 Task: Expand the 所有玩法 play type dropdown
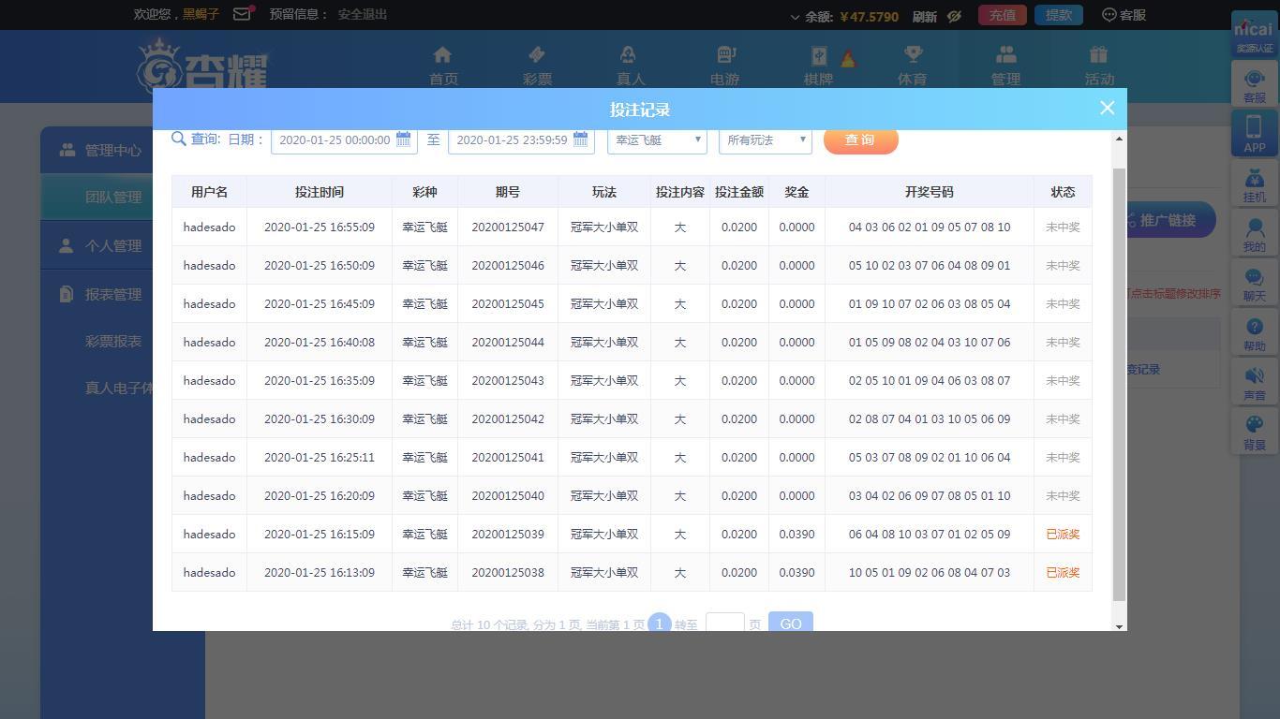tap(765, 140)
